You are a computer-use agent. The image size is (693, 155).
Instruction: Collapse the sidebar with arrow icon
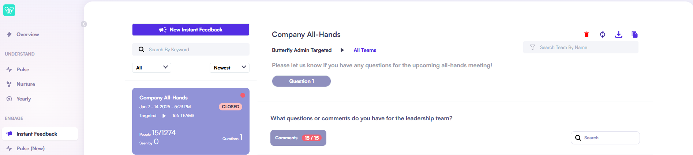(x=84, y=24)
